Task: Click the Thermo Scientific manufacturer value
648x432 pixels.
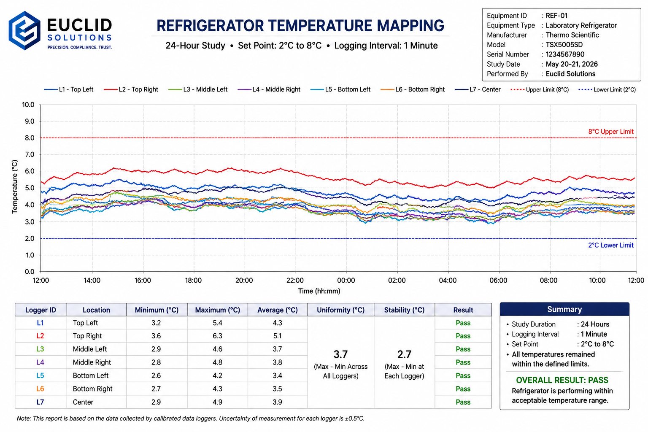Action: [x=572, y=35]
